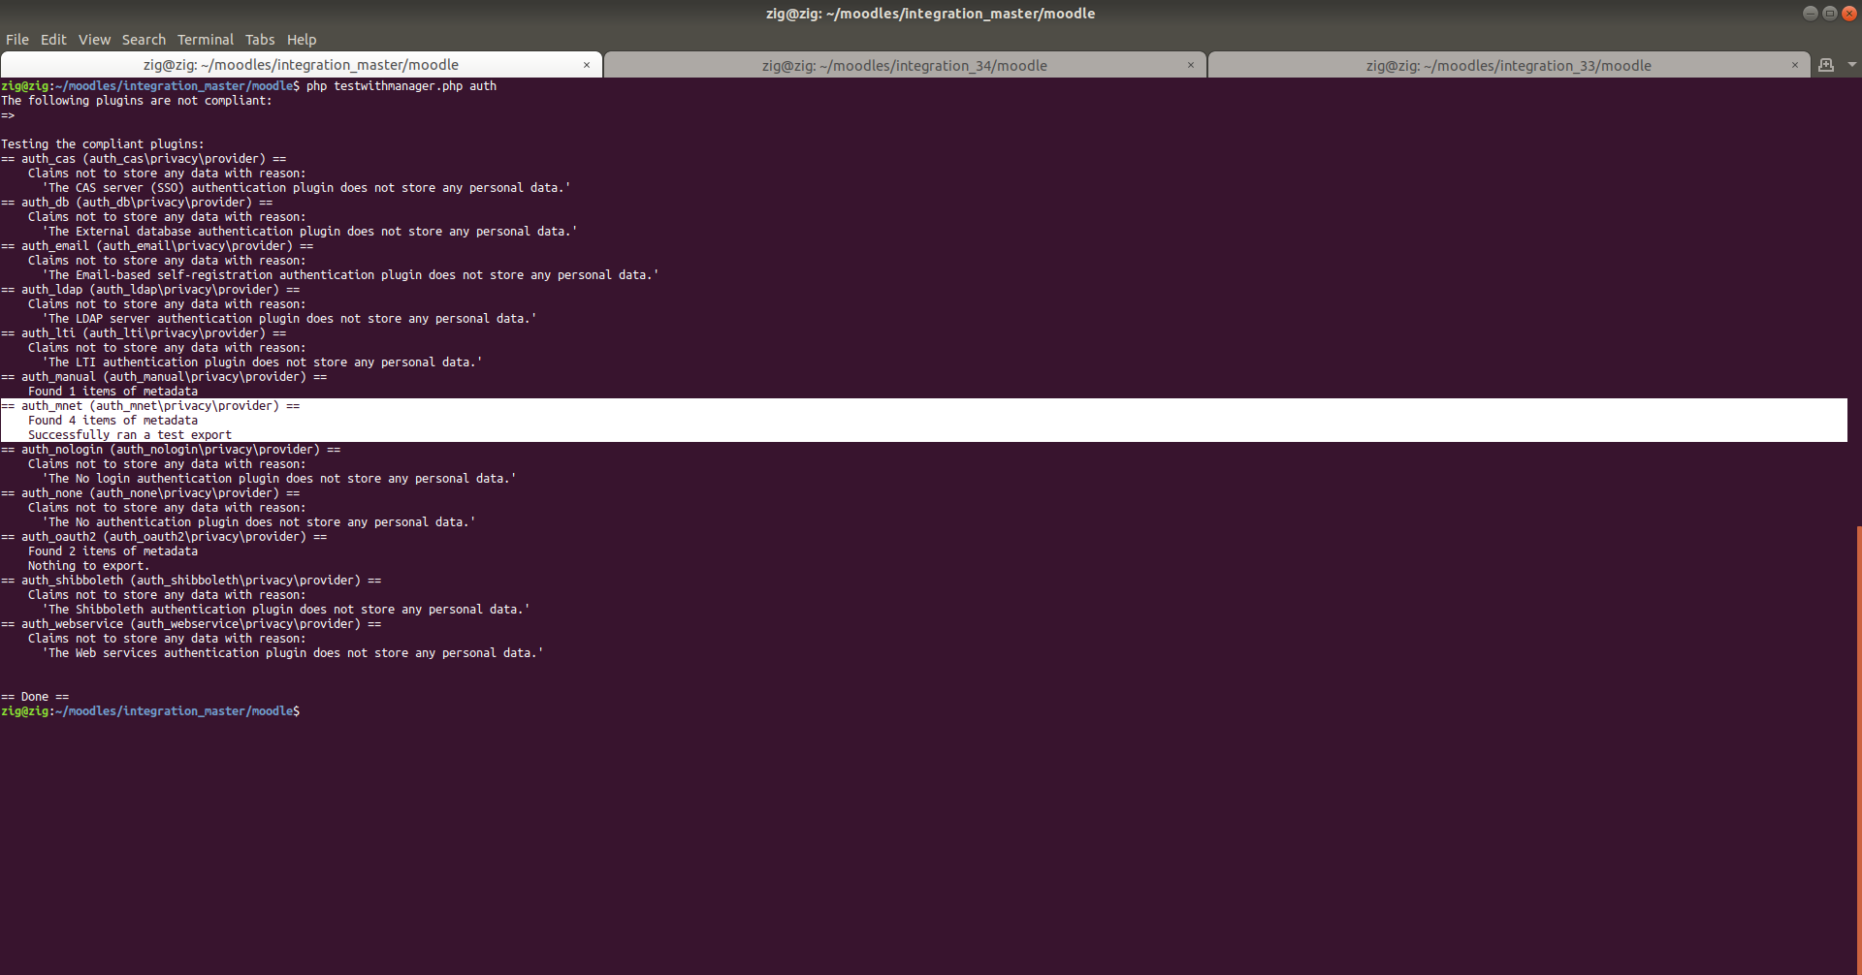Switch to the integration_master/moodle tab

(301, 65)
